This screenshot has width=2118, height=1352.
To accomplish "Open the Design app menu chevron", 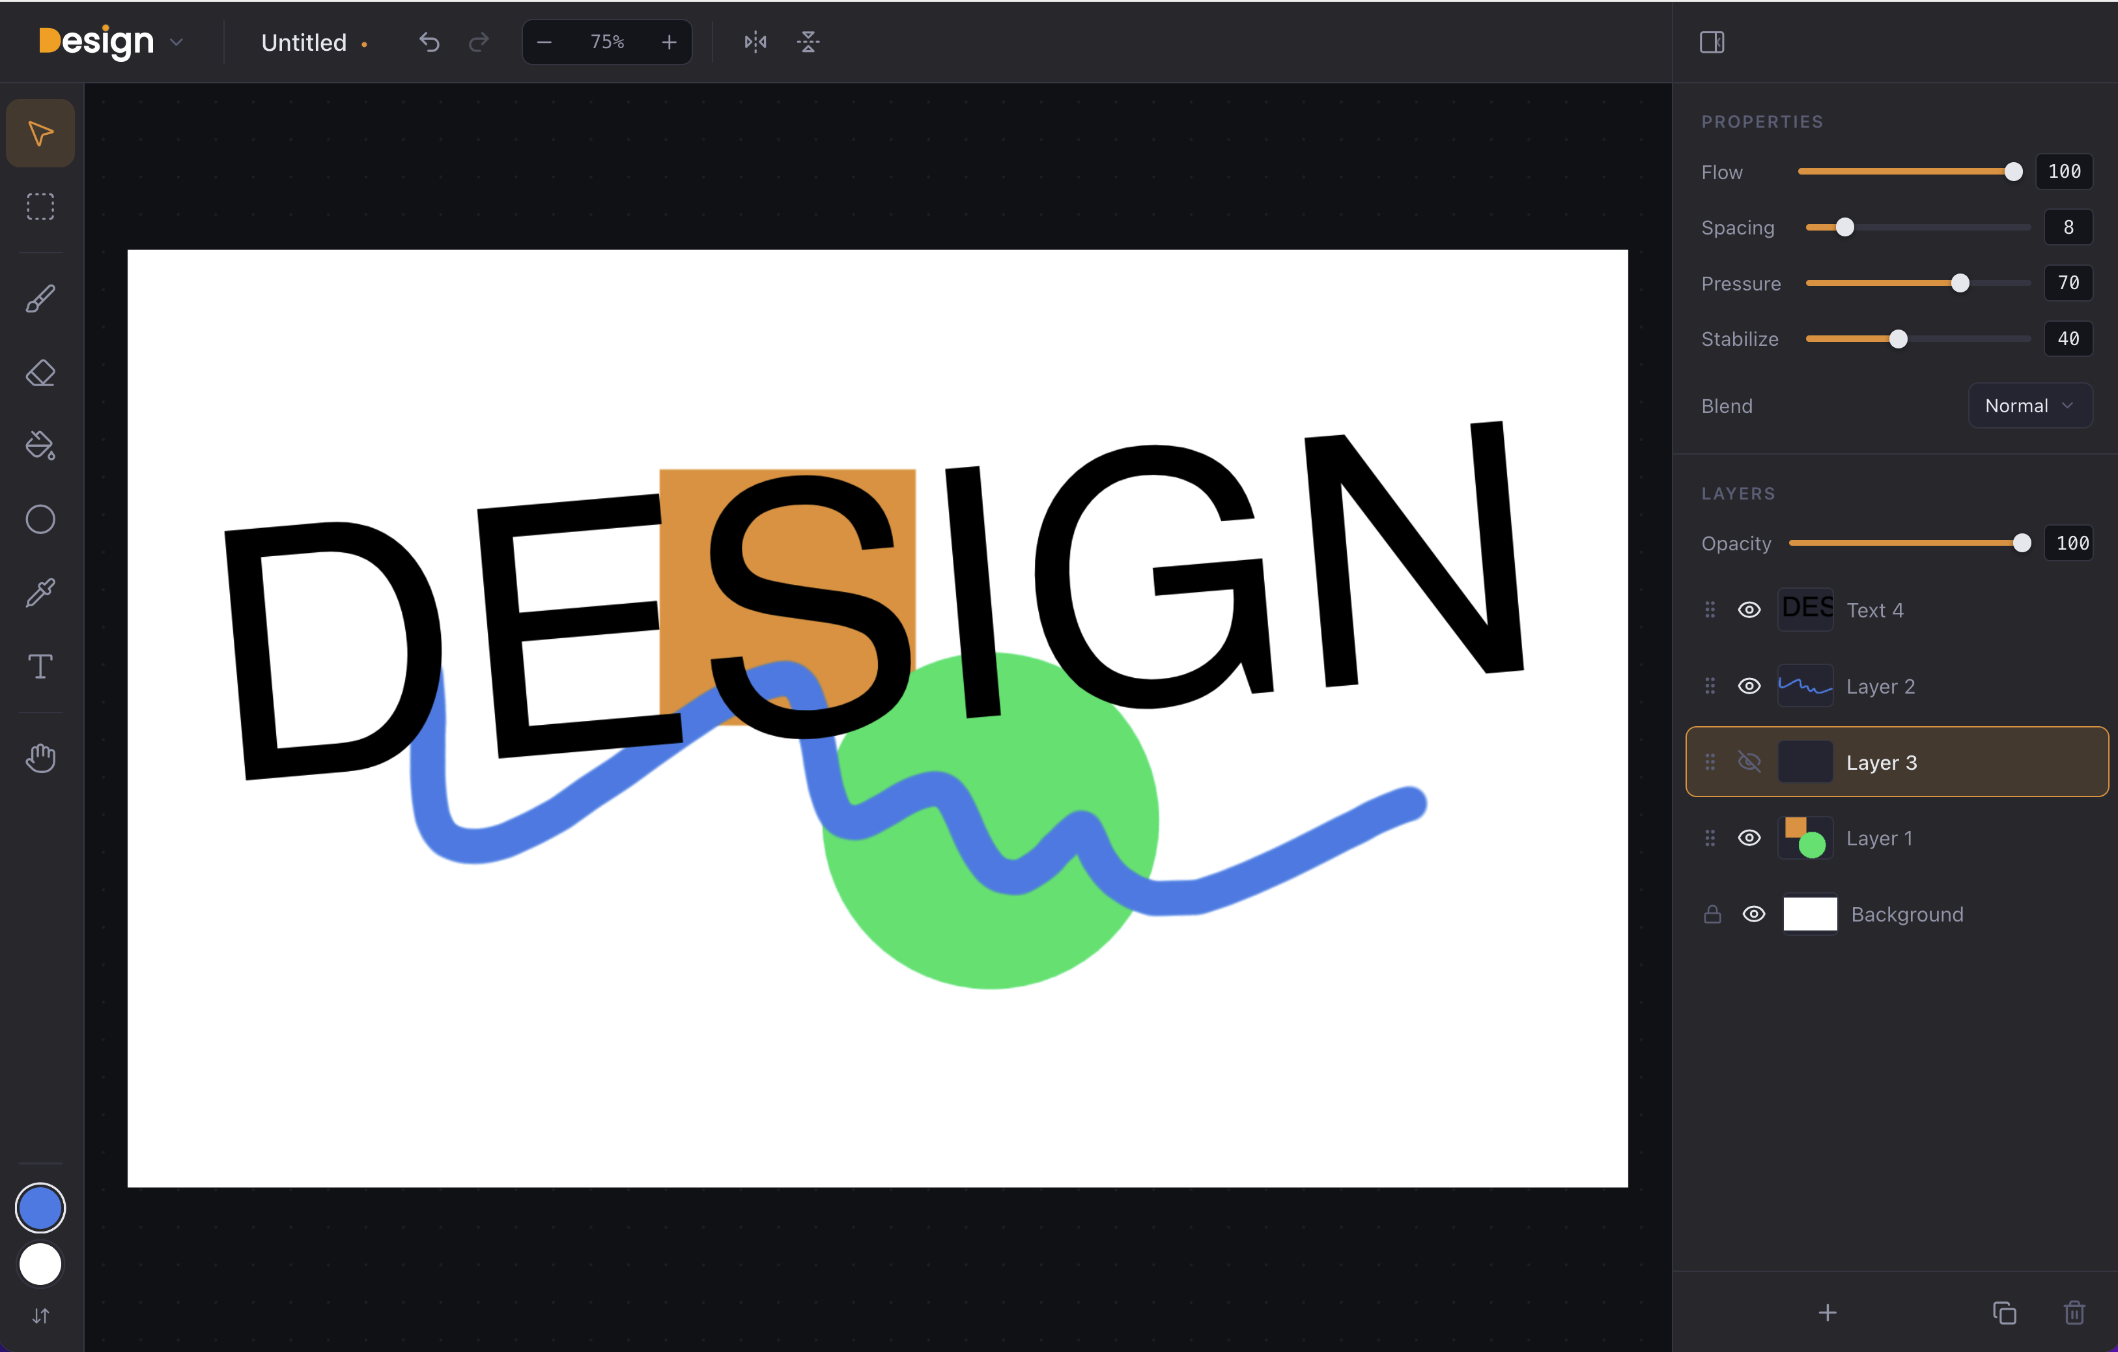I will pyautogui.click(x=176, y=42).
